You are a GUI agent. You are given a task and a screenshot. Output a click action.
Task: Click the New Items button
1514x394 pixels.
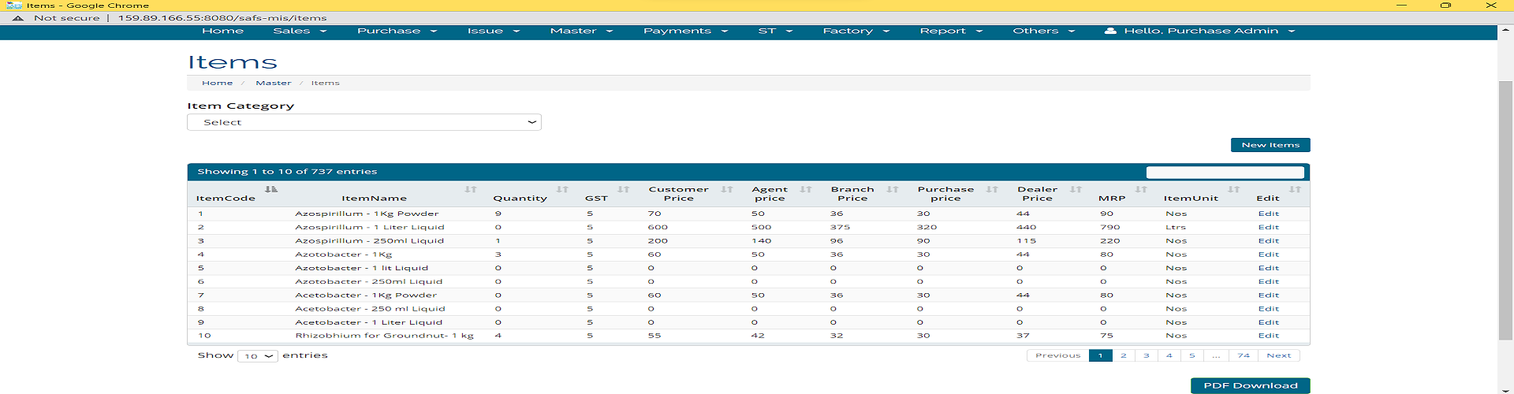[1270, 145]
